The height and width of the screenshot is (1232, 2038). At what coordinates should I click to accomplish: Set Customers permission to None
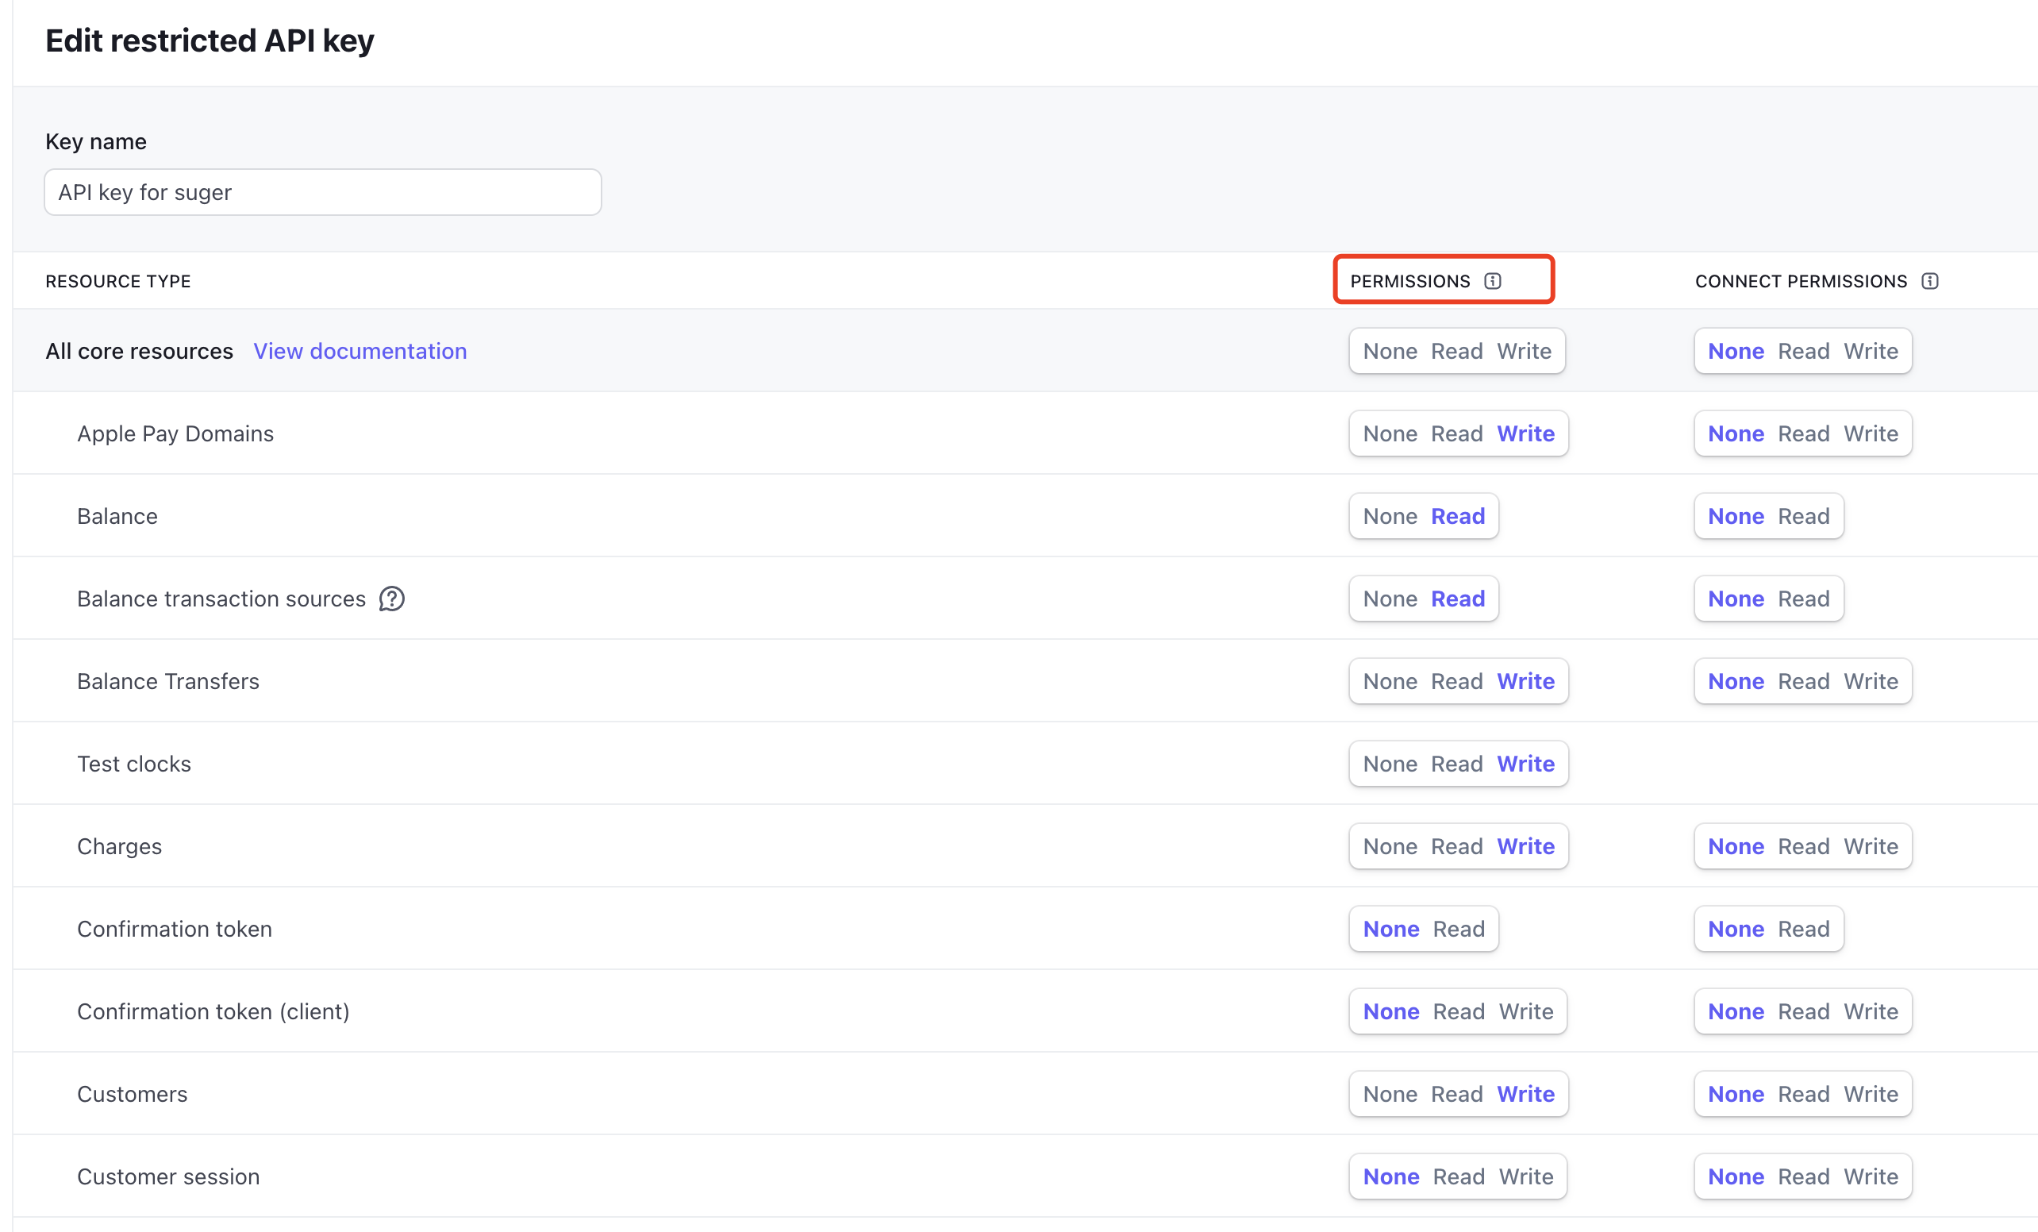pos(1390,1094)
